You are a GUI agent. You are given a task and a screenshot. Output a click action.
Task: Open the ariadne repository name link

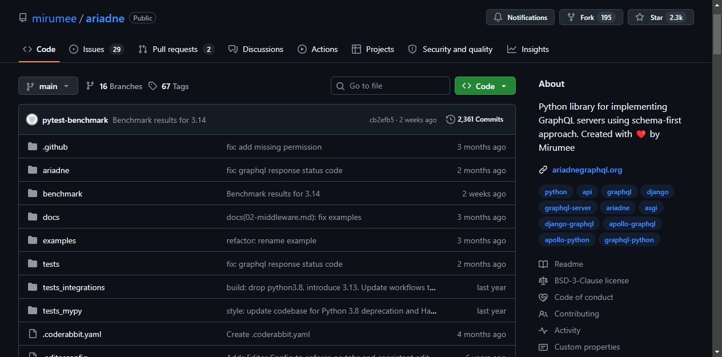[x=105, y=18]
